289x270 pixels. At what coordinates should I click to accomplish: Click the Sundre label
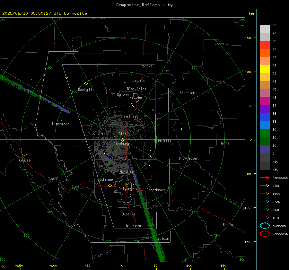(97, 133)
